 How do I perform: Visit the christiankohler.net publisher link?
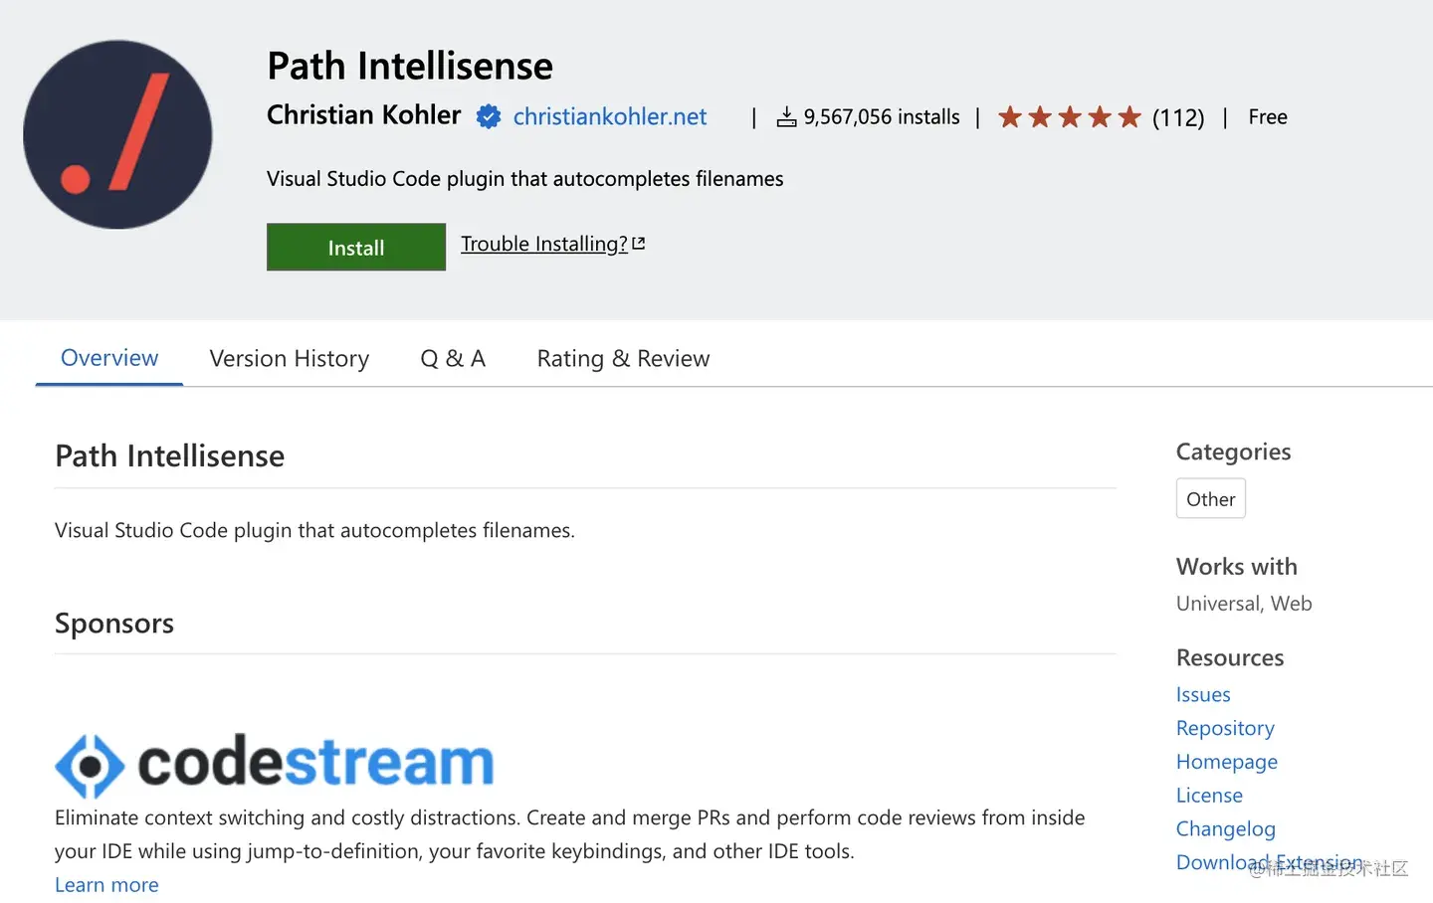tap(610, 116)
